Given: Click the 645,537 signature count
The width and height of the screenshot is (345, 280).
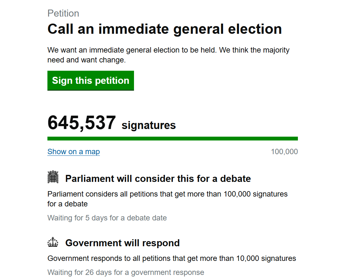Looking at the screenshot, I should [x=81, y=123].
